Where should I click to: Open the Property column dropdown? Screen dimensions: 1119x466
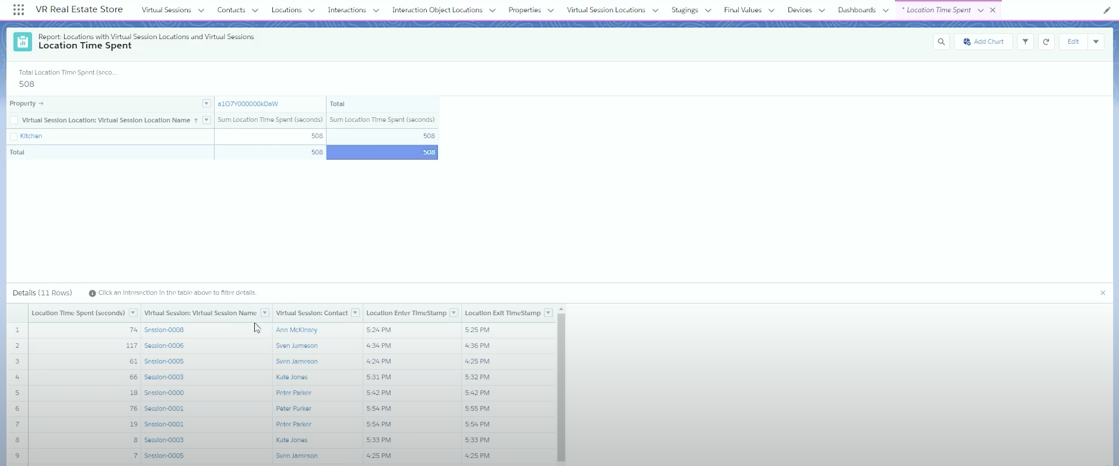tap(206, 104)
